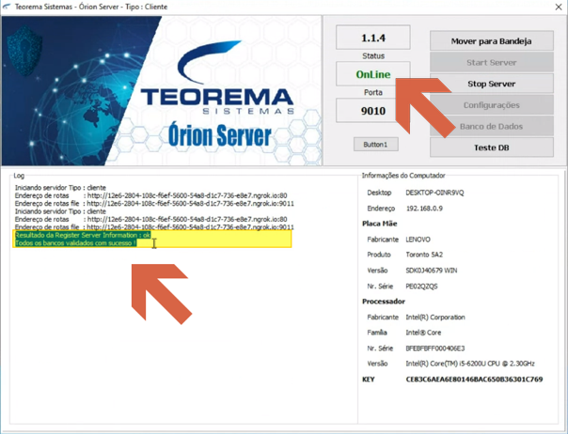Select the version field showing 1.1.4
568x434 pixels.
point(373,38)
